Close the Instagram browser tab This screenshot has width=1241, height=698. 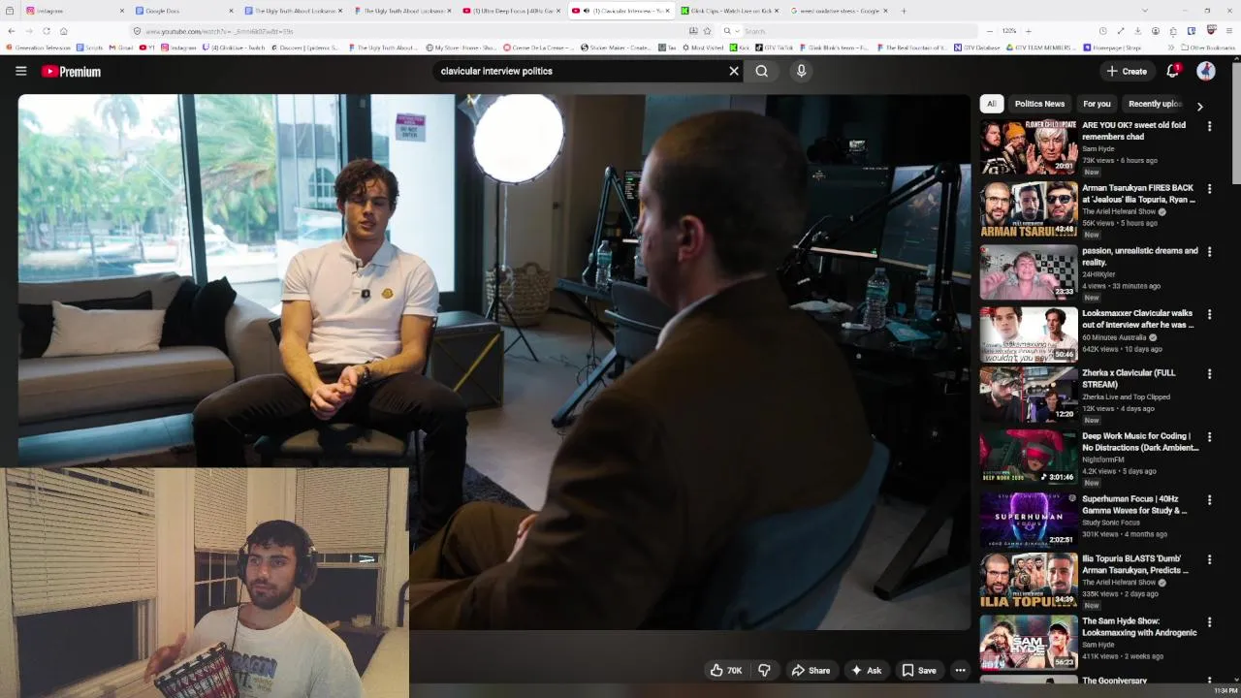pyautogui.click(x=121, y=11)
